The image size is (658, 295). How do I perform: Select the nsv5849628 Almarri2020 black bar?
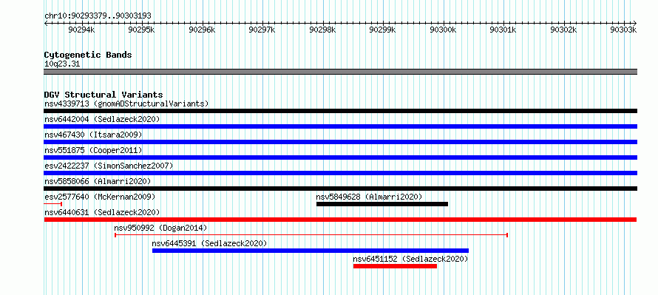(382, 204)
